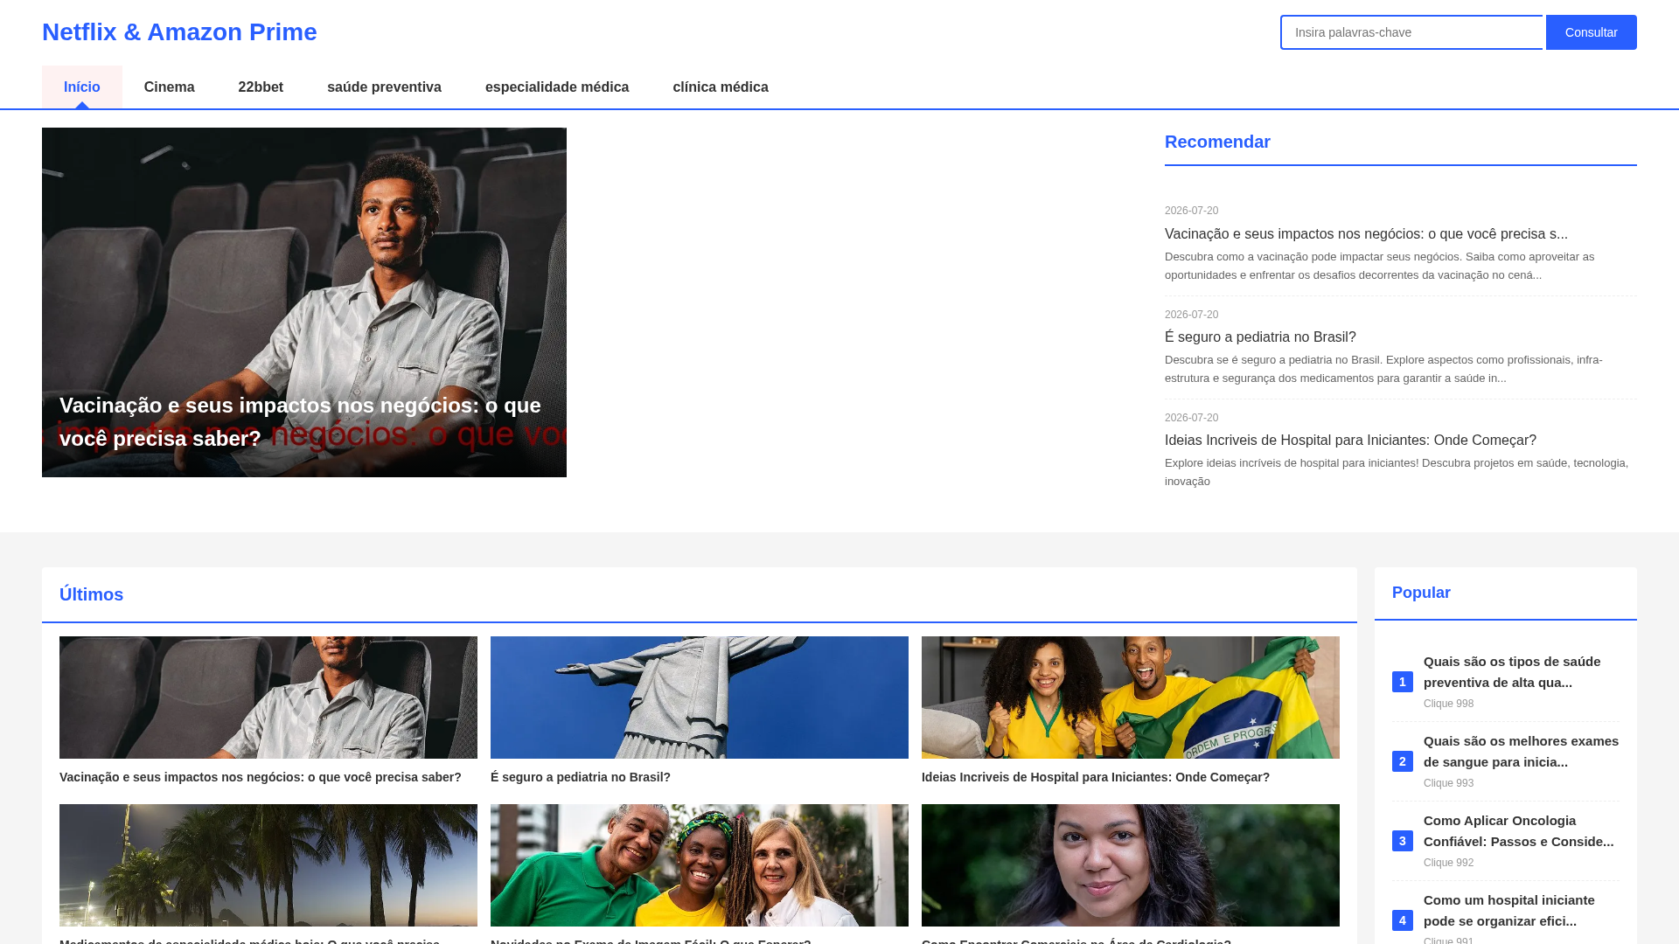Viewport: 1679px width, 944px height.
Task: Click the date above É seguro a pediatria
Action: [1191, 315]
